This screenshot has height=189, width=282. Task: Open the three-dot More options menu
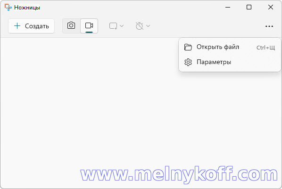[x=269, y=26]
